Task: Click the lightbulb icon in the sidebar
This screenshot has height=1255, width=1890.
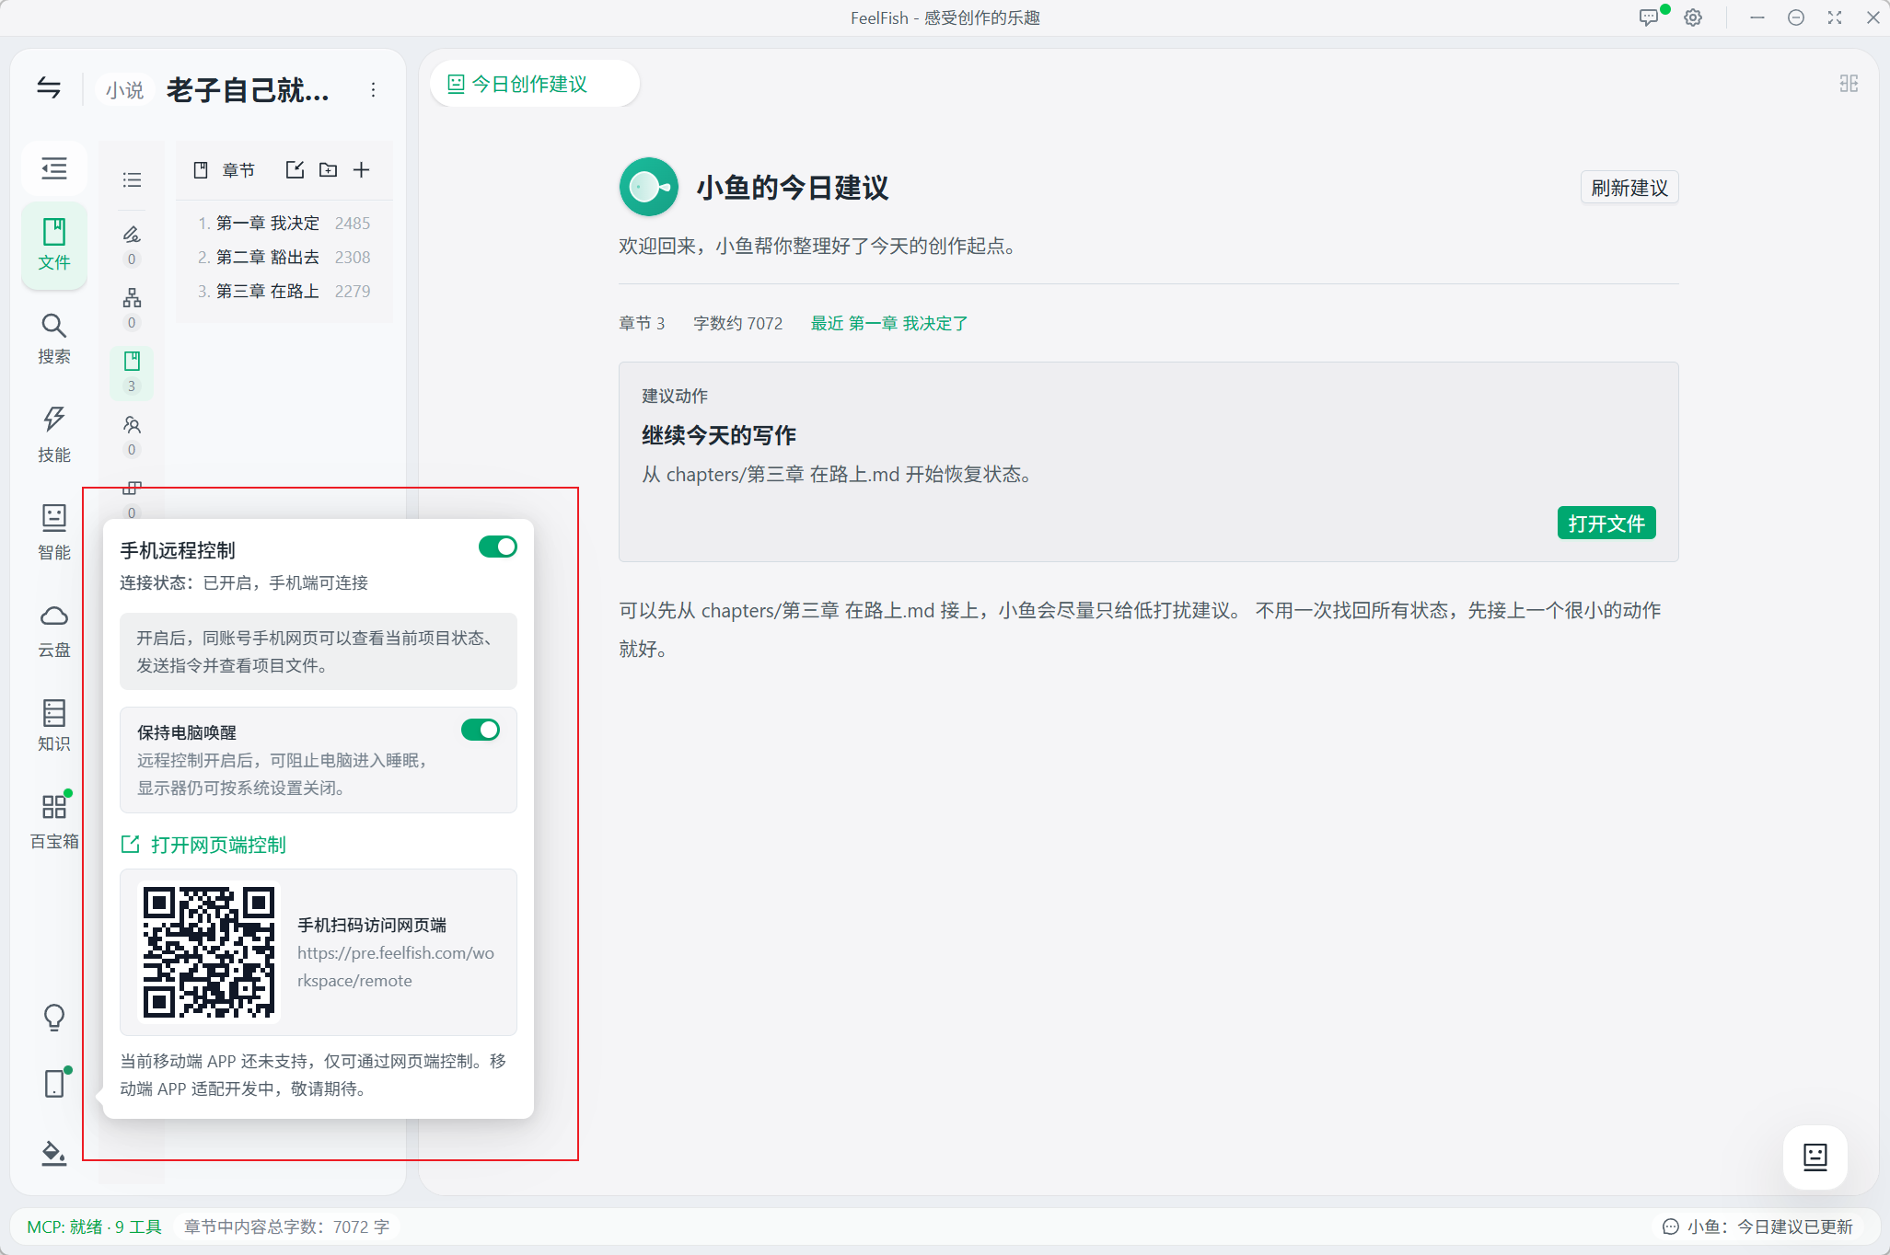Action: click(x=53, y=1017)
